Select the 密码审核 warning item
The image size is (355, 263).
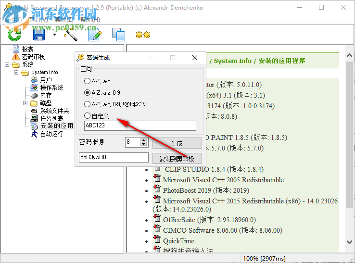pyautogui.click(x=33, y=57)
